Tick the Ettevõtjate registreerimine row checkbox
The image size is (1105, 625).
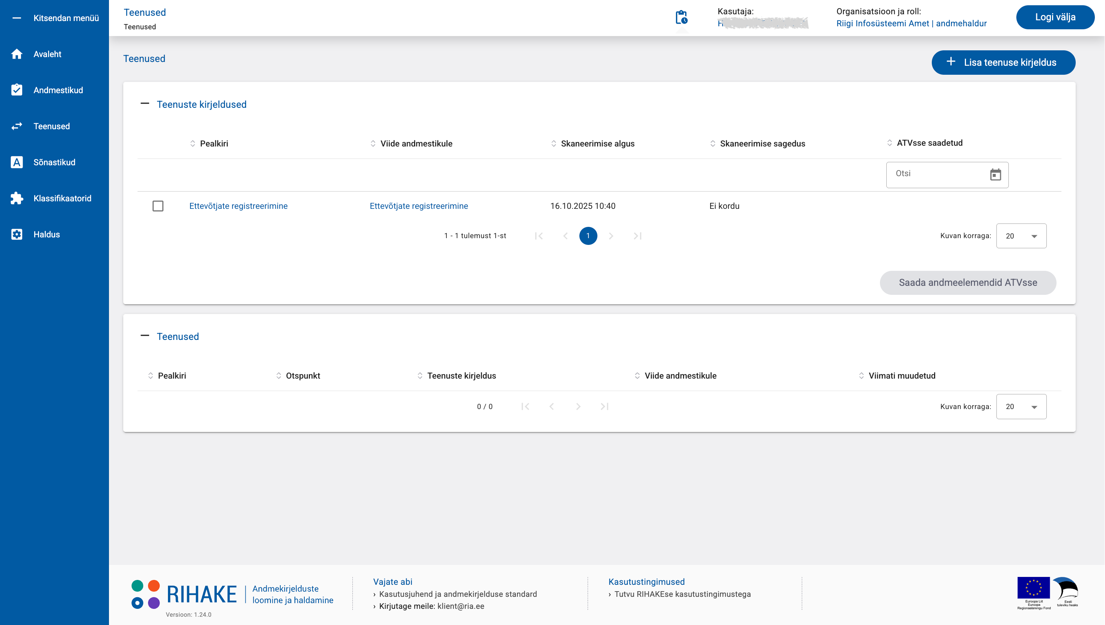tap(158, 206)
